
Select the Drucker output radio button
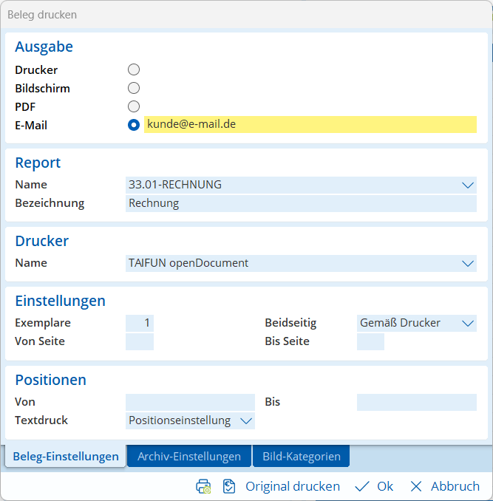134,69
